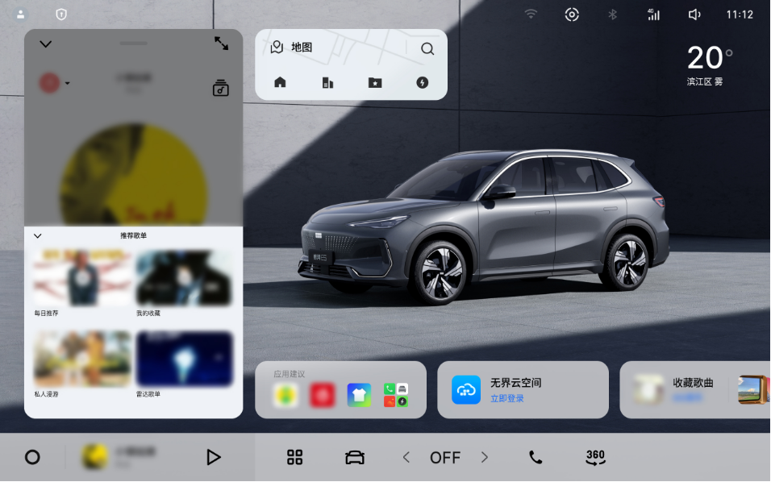Open favorite places folder icon
The width and height of the screenshot is (771, 482).
tap(375, 82)
